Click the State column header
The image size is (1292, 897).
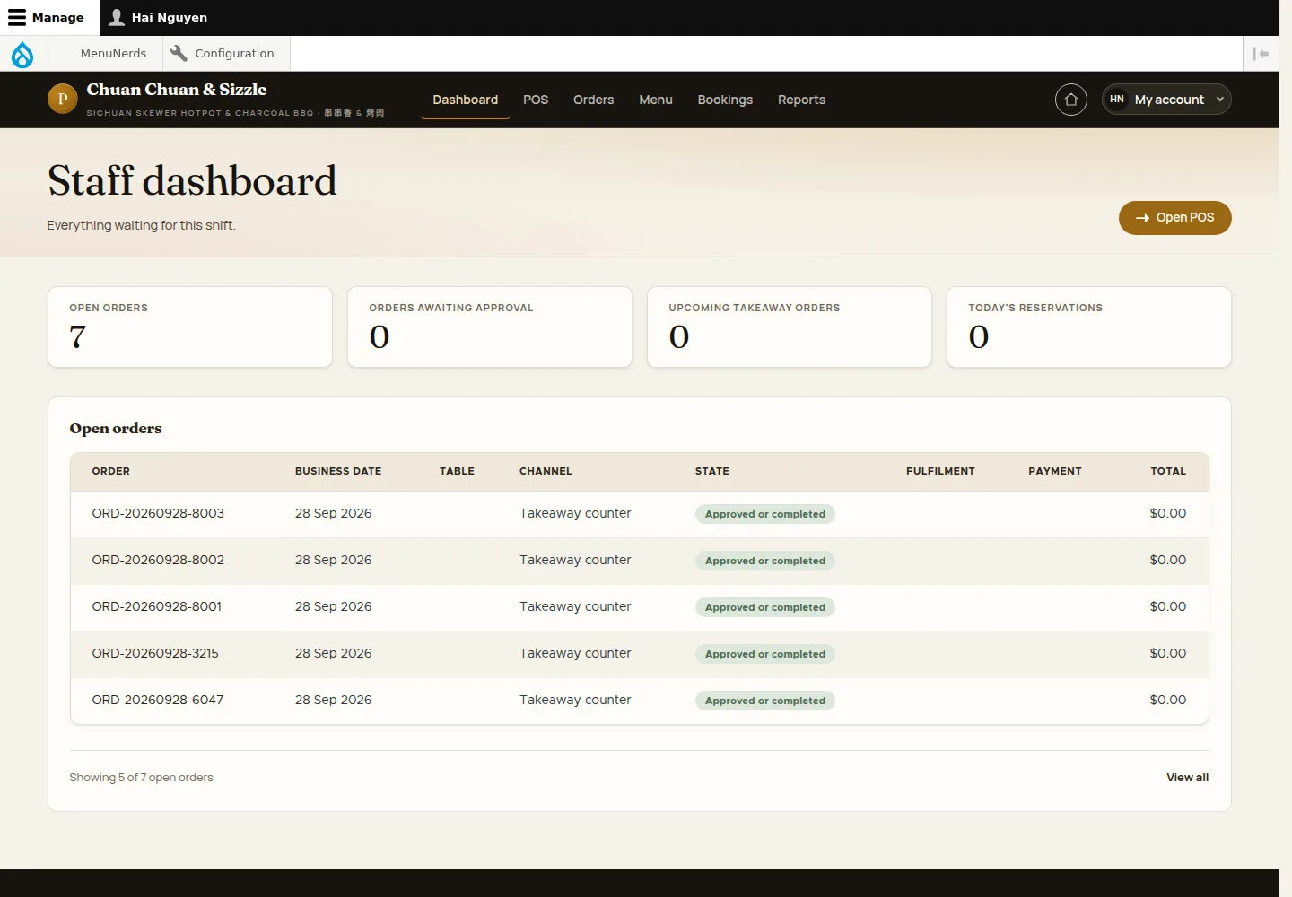tap(712, 471)
